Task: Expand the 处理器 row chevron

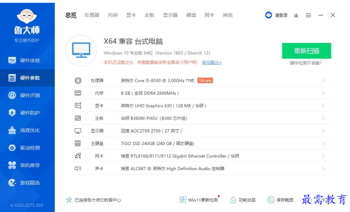Action: click(x=323, y=81)
